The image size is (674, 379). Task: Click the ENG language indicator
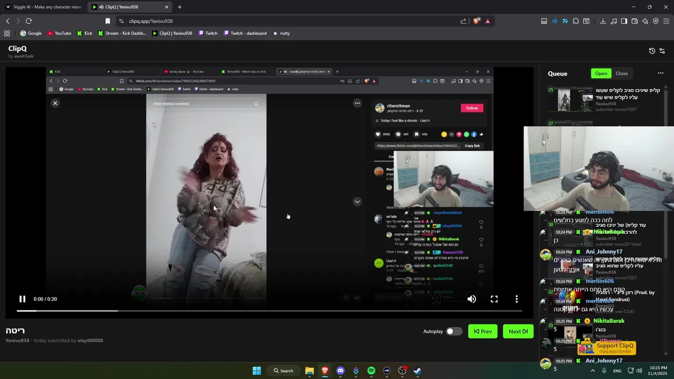tap(617, 371)
